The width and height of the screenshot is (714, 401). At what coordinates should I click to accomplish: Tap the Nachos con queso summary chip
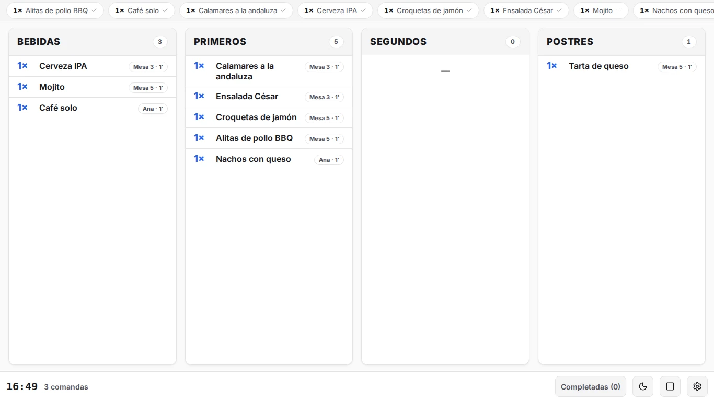point(674,10)
